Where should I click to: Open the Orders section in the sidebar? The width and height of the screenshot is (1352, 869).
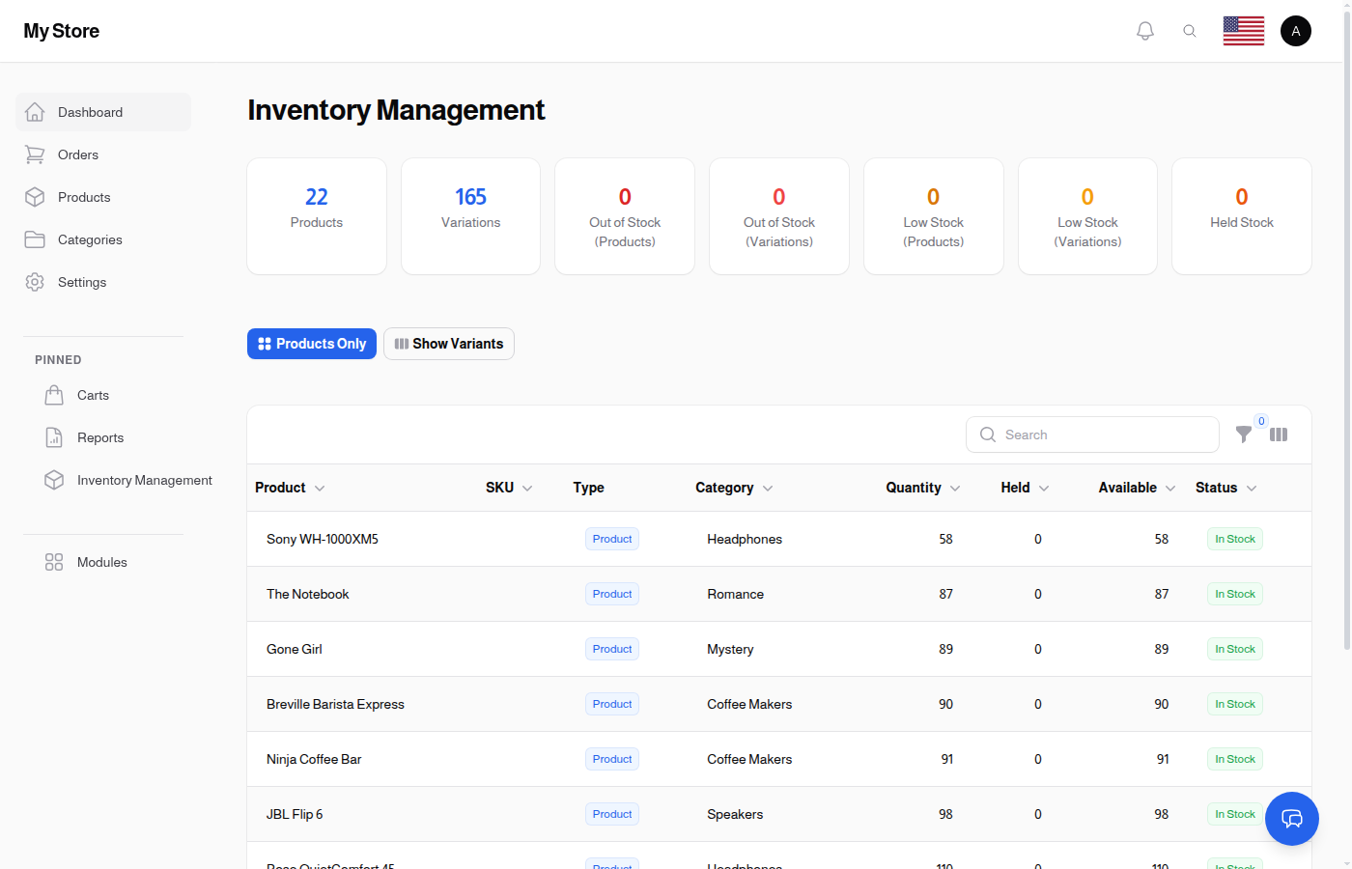(x=79, y=154)
